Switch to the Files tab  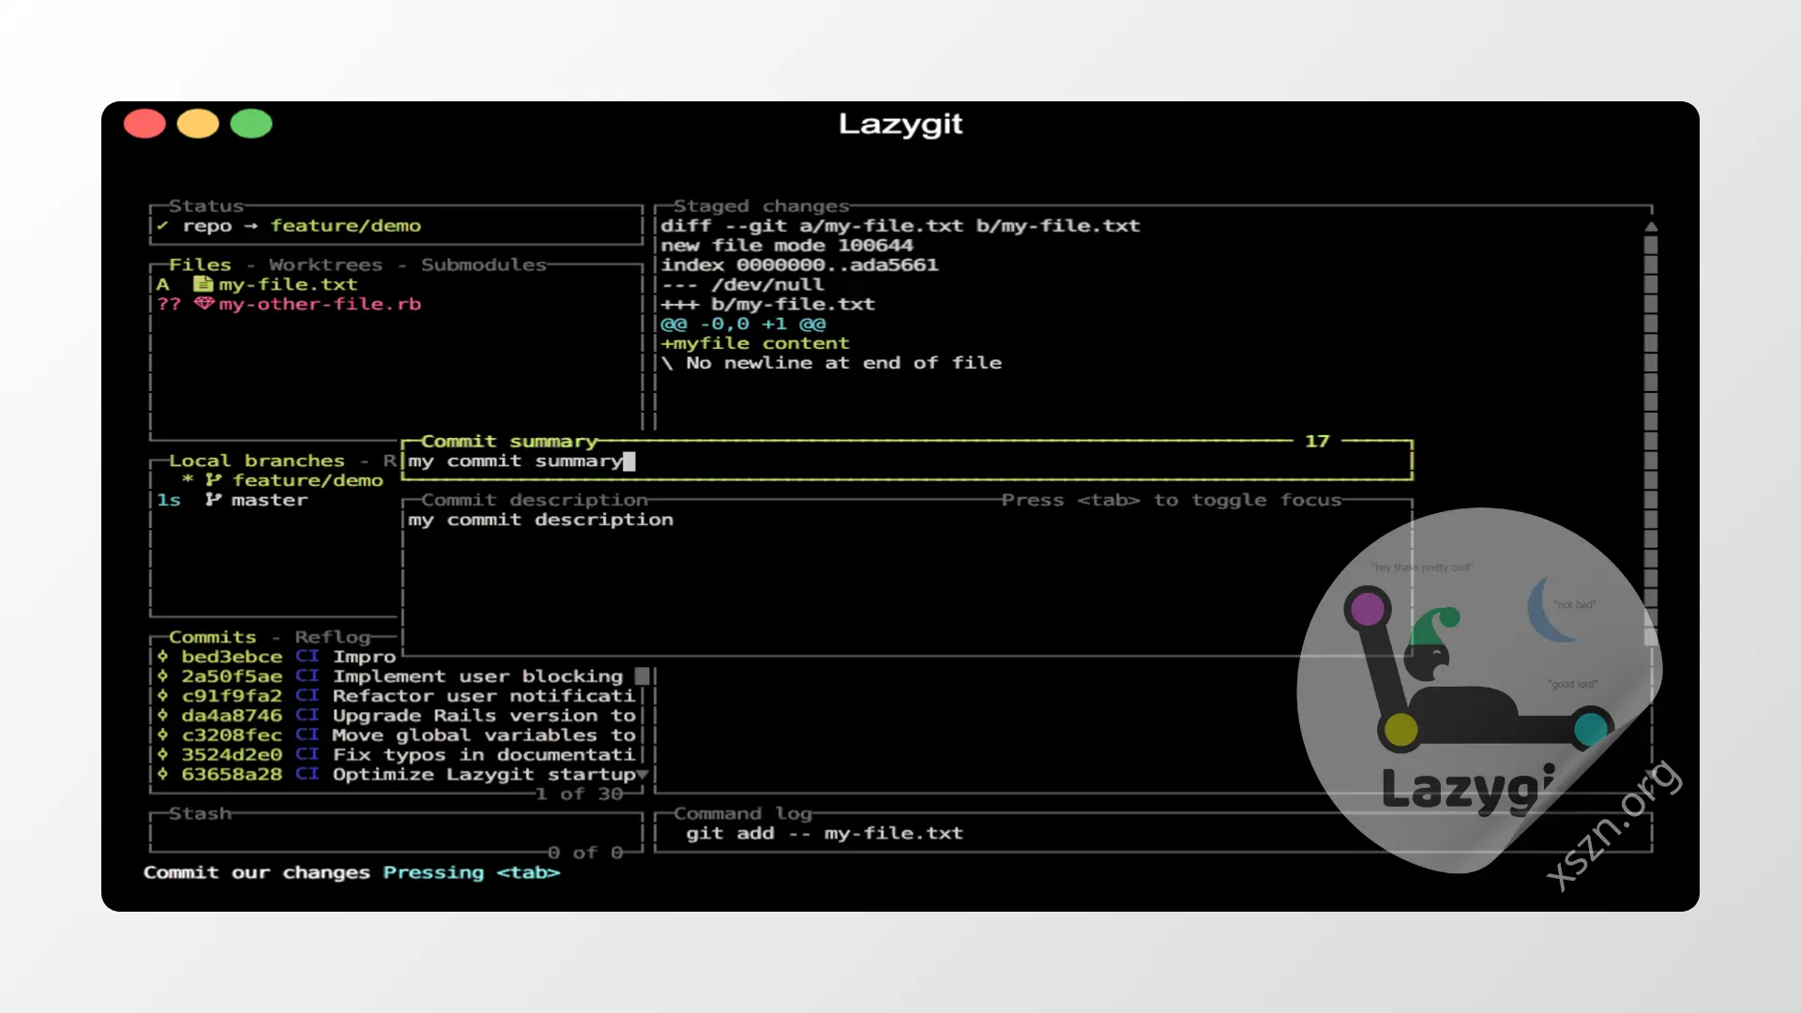pyautogui.click(x=200, y=265)
